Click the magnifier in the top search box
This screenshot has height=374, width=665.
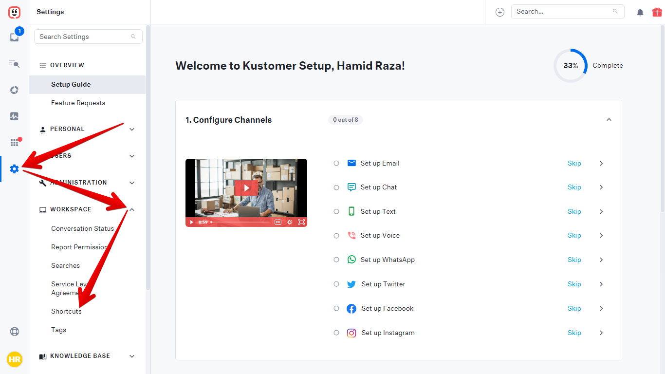(x=615, y=11)
